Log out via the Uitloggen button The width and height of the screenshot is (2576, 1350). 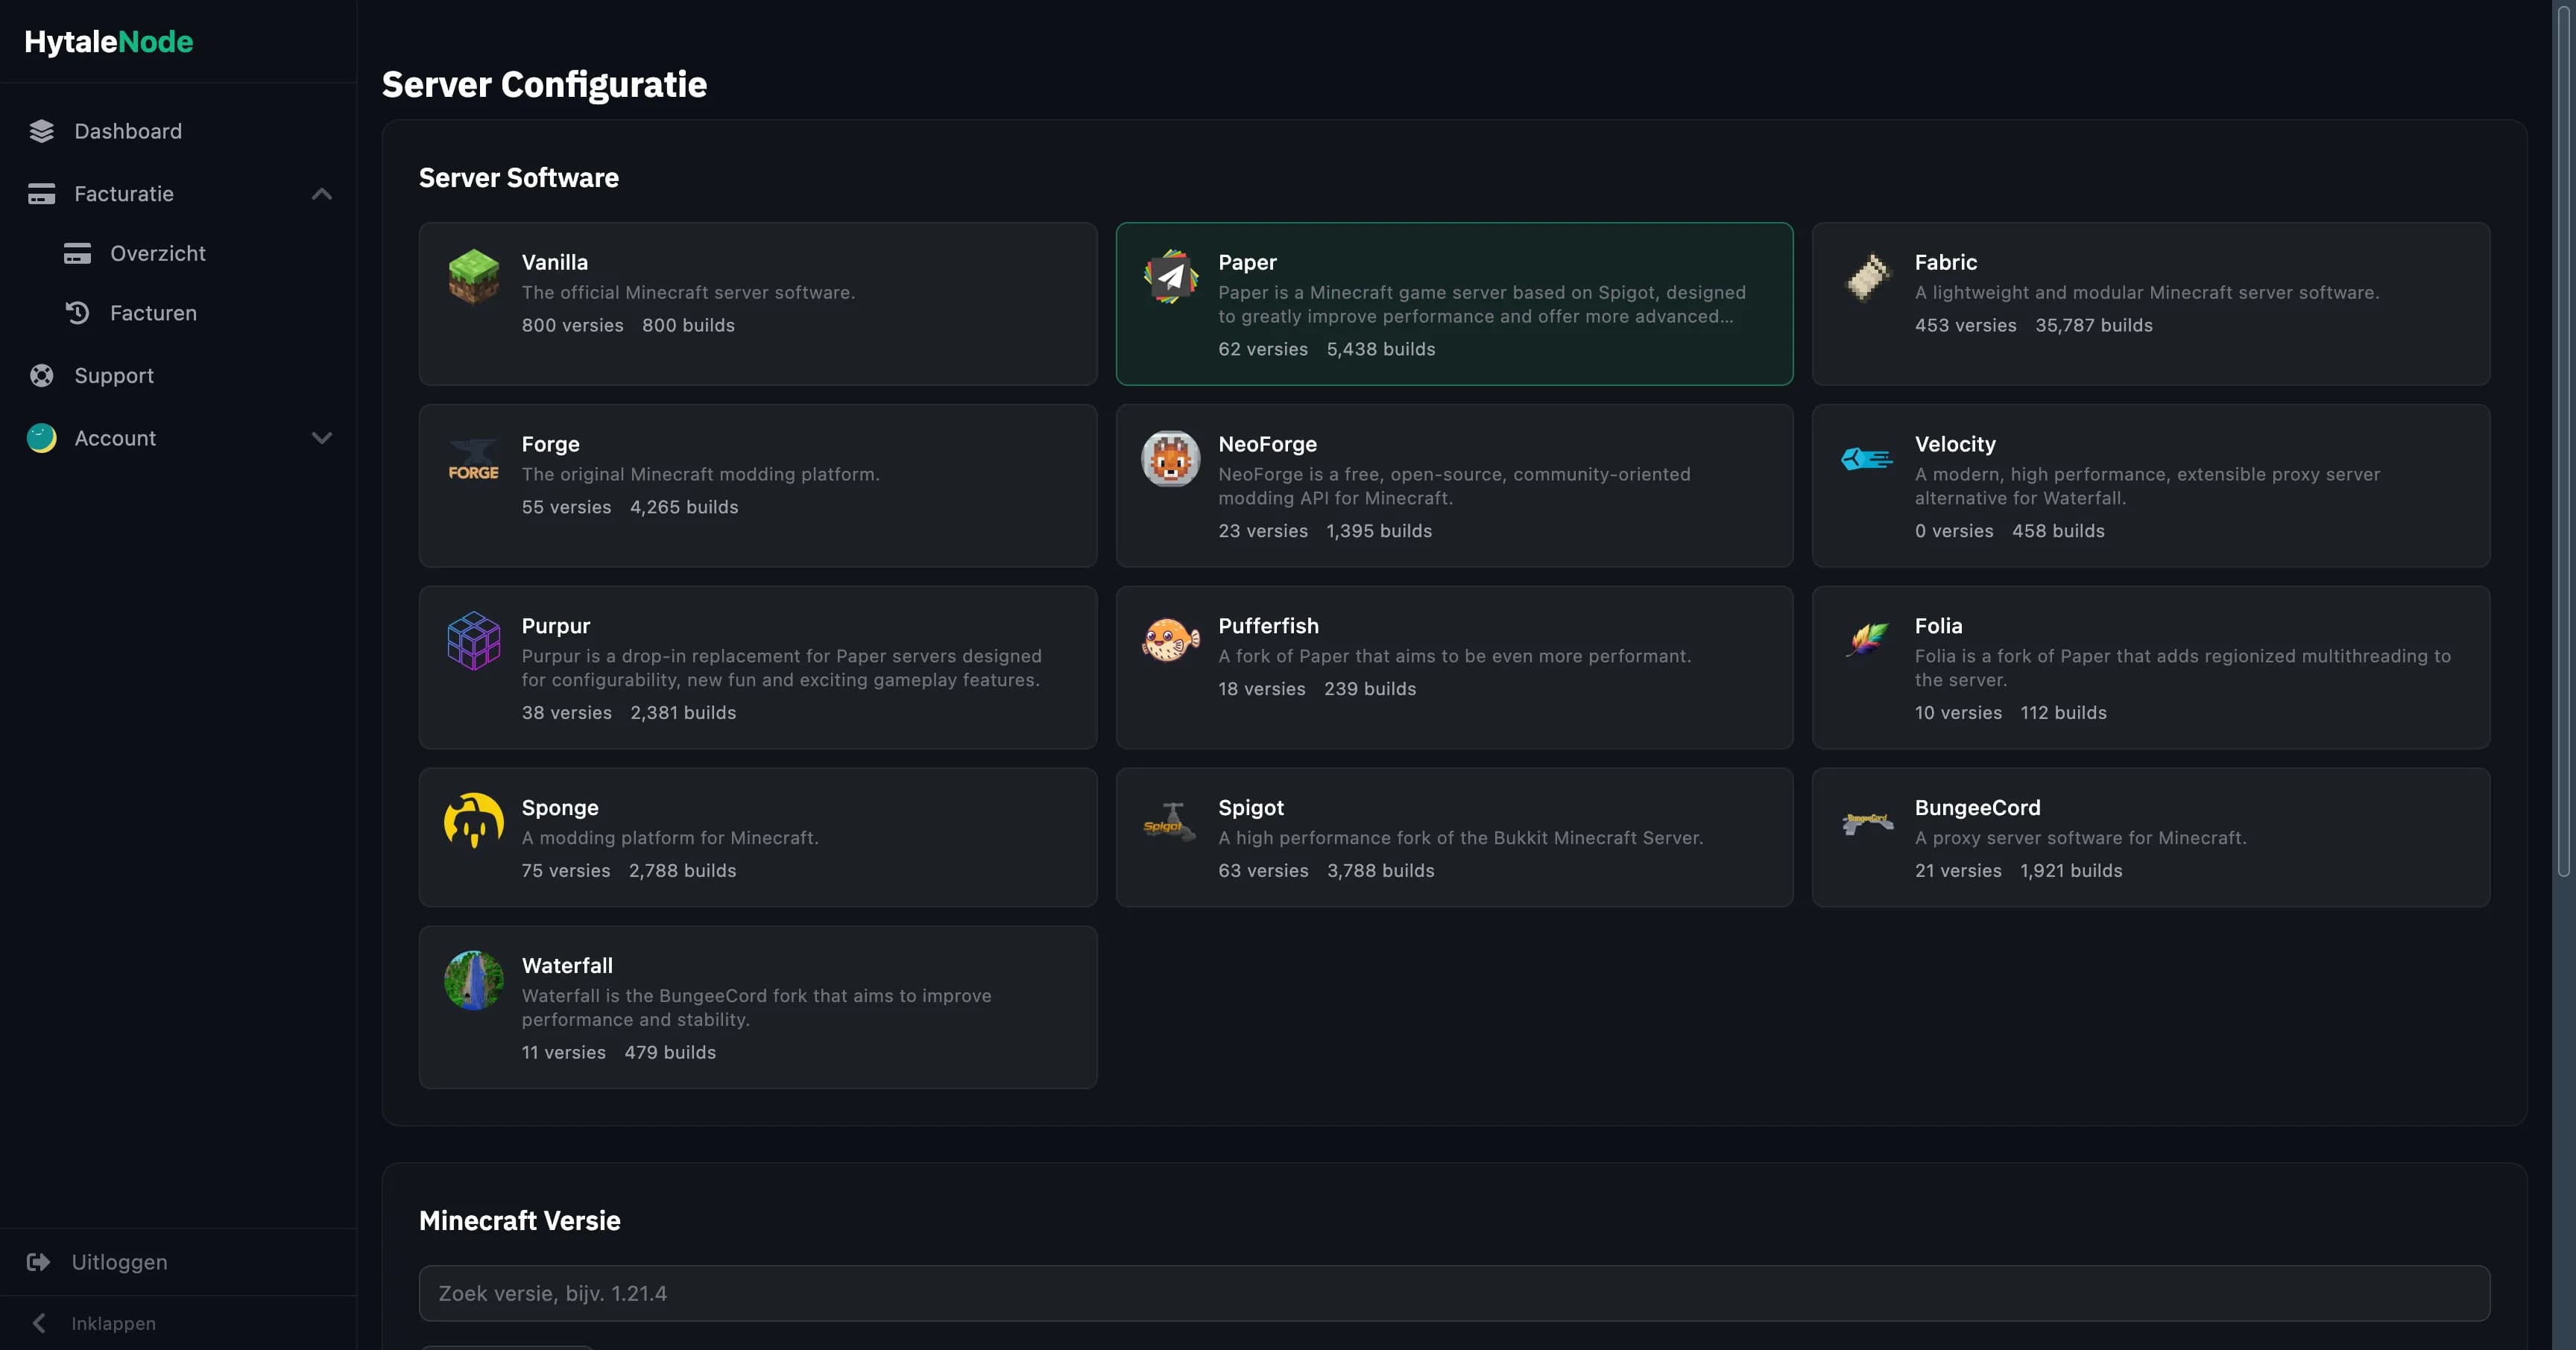point(118,1262)
